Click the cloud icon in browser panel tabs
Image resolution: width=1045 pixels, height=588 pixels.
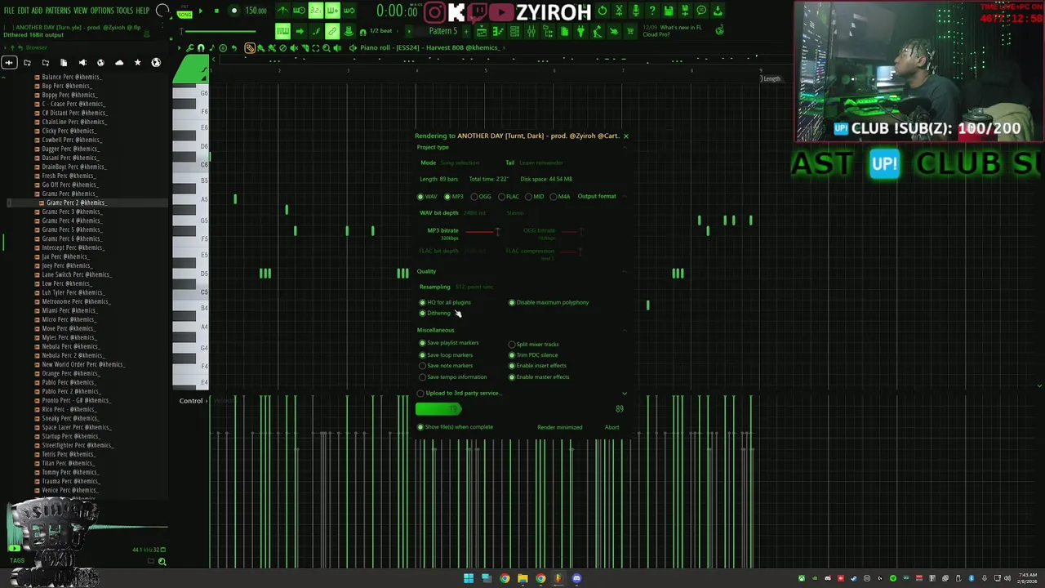pos(119,63)
